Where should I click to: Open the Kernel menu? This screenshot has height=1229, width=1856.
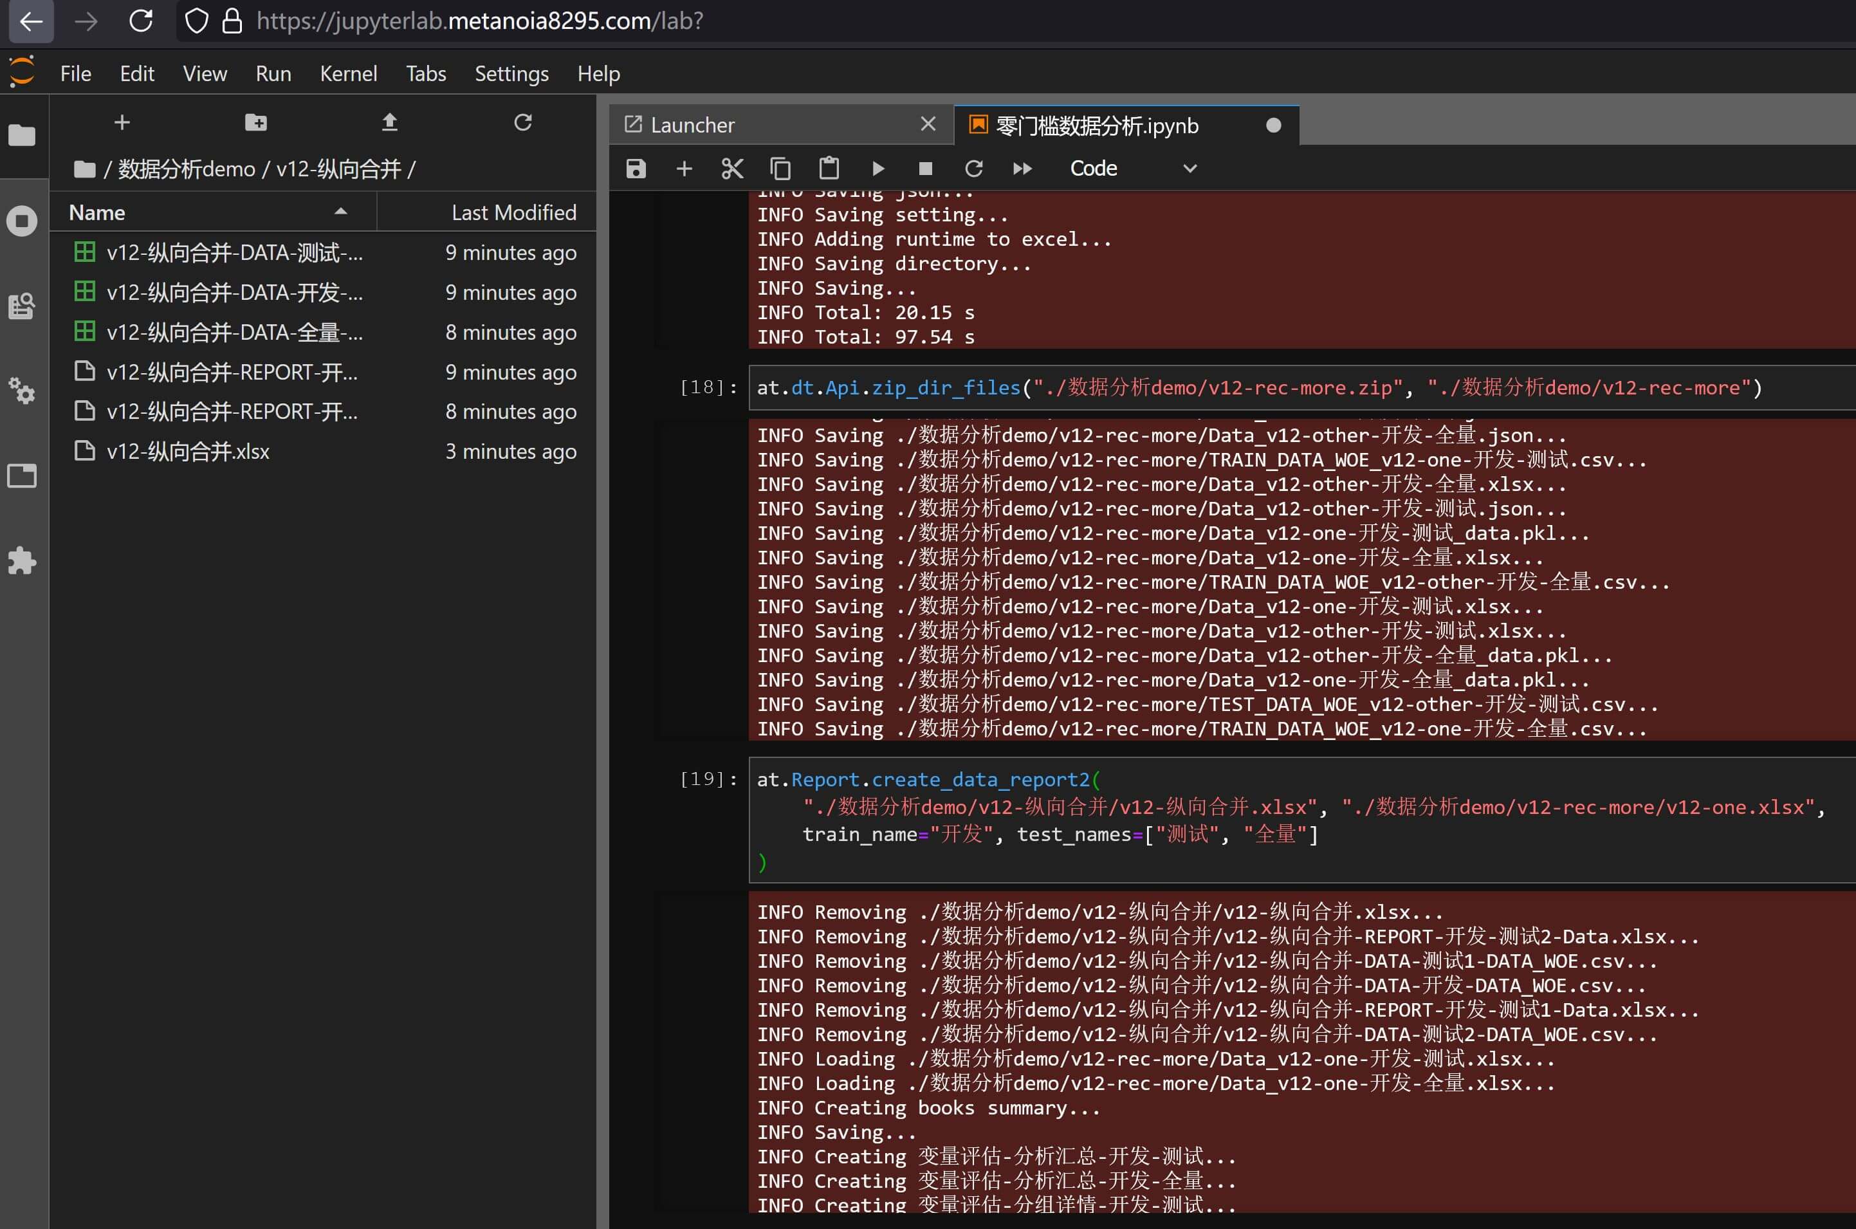tap(348, 74)
